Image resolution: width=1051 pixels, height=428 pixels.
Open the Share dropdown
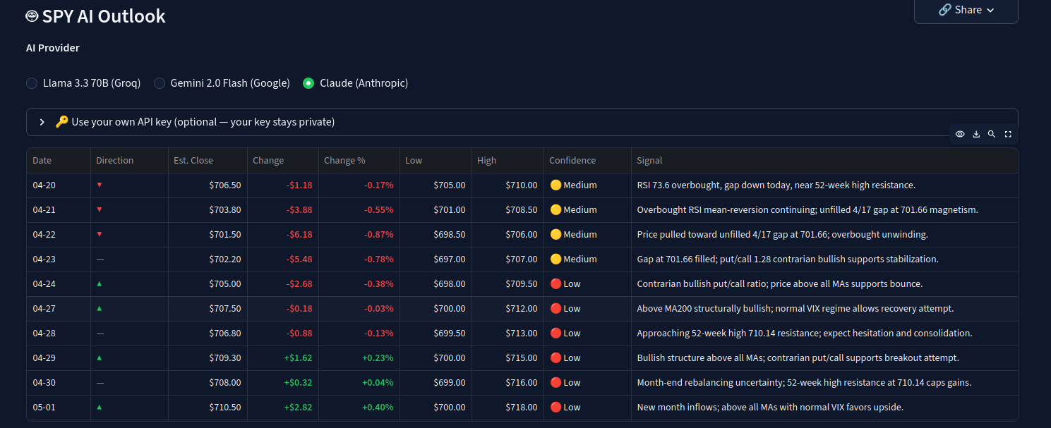pos(966,10)
